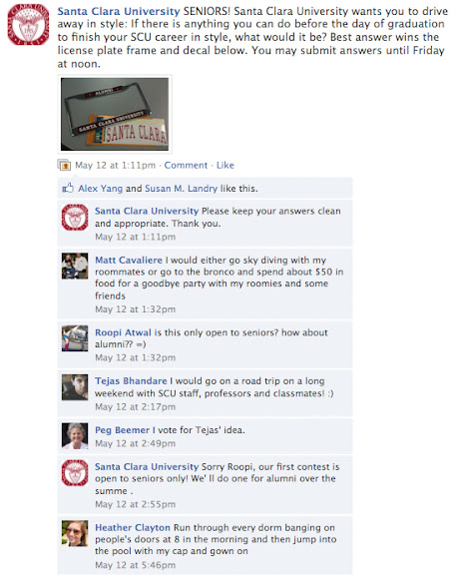Open Susan M. Landry's profile
The height and width of the screenshot is (575, 451).
point(182,189)
